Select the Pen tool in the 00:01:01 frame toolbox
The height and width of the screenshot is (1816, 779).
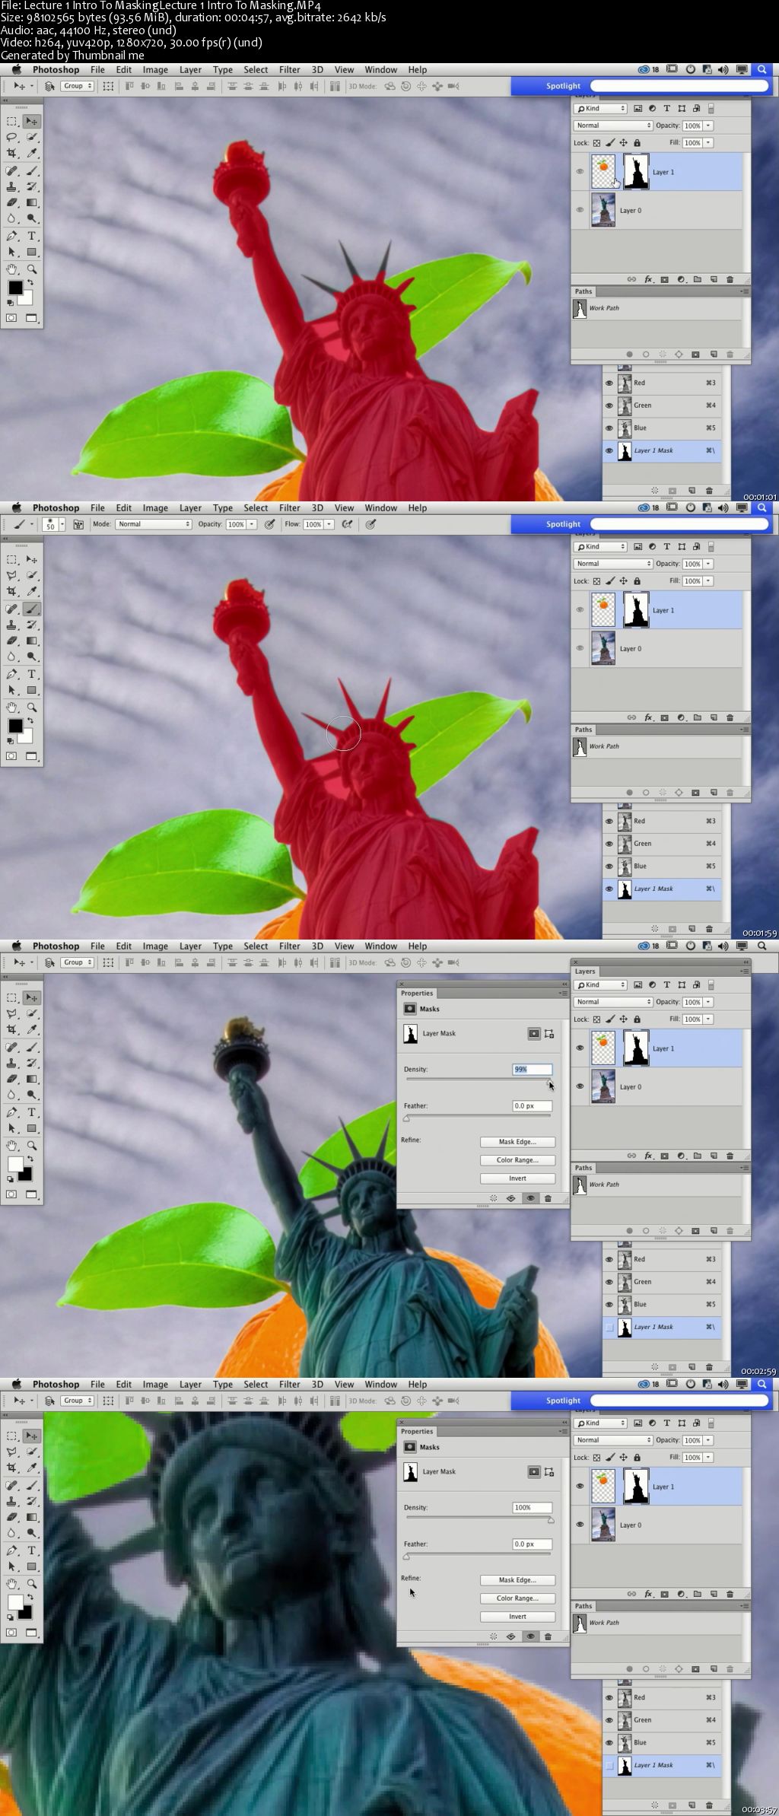[x=12, y=236]
